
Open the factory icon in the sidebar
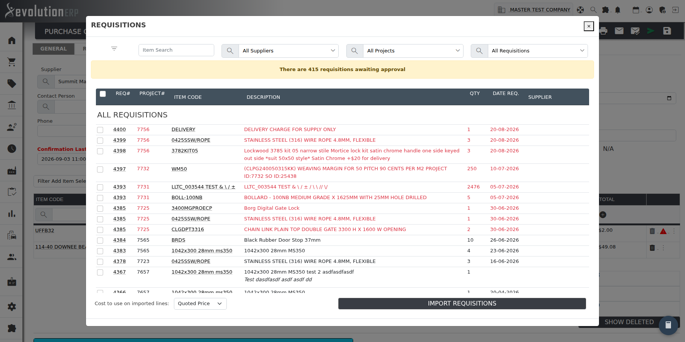pyautogui.click(x=12, y=170)
